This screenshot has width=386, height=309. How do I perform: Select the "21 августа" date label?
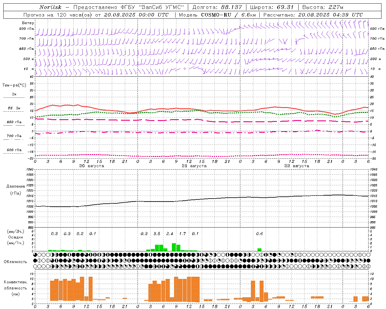[x=194, y=166]
